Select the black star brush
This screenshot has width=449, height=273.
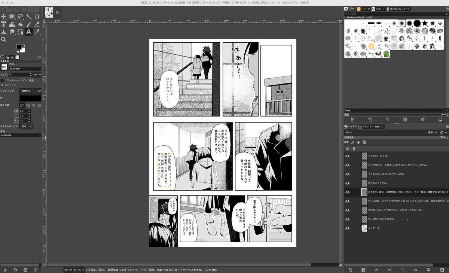pos(425,23)
